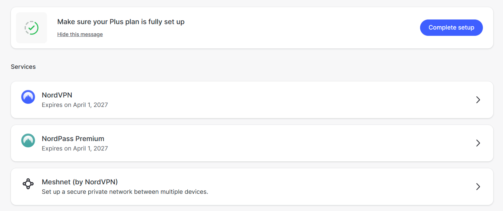Open the NordVPN service title

[57, 95]
